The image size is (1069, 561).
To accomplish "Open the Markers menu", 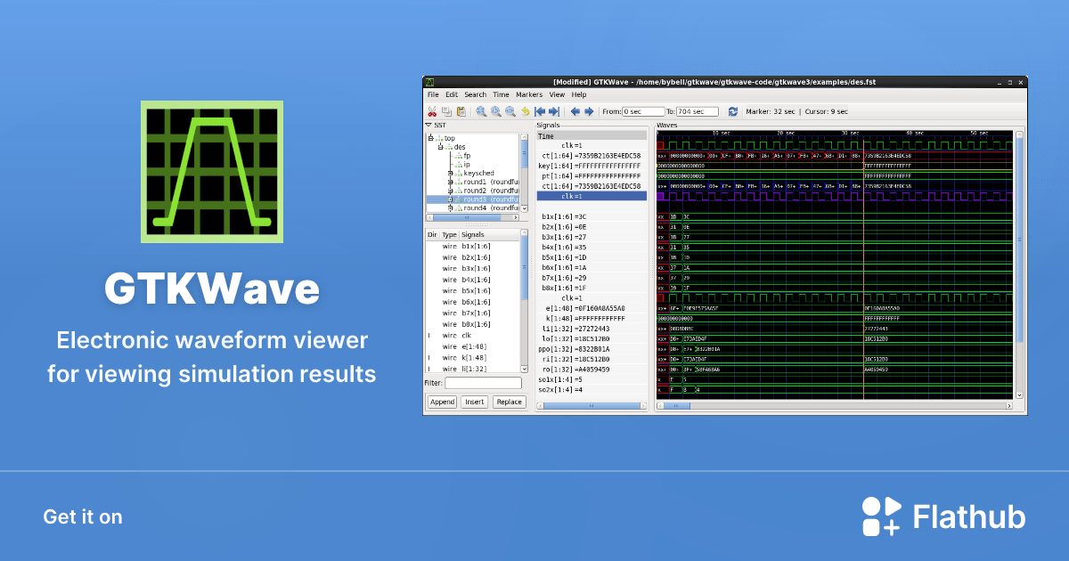I will [529, 94].
